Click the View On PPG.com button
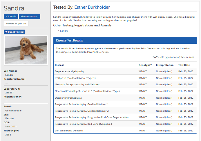This screenshot has width=201, height=141. 30,17
